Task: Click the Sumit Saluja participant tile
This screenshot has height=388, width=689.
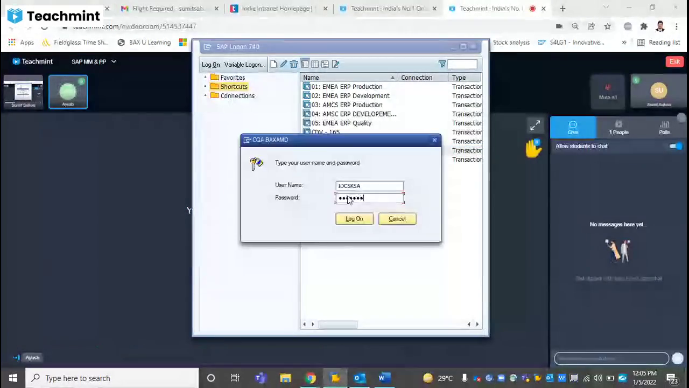Action: 659,92
